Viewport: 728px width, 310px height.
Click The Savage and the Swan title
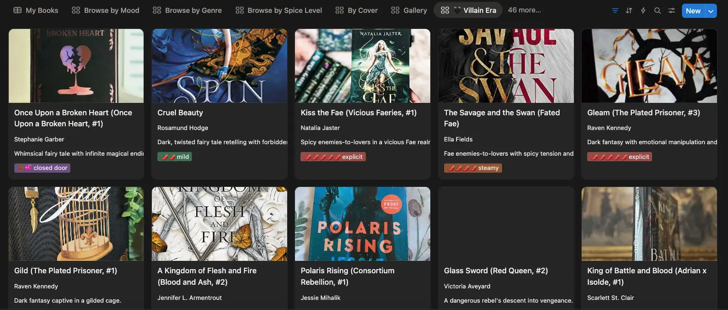(502, 118)
